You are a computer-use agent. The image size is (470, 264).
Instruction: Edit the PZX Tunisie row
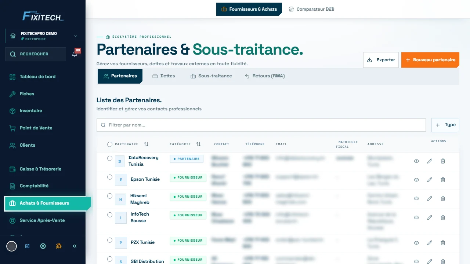pyautogui.click(x=430, y=243)
